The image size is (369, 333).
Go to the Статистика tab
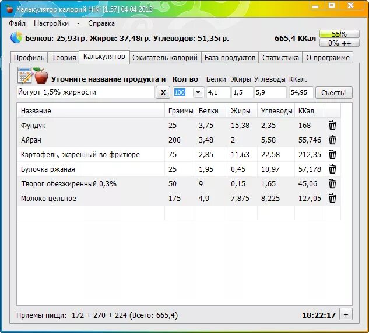coord(280,57)
